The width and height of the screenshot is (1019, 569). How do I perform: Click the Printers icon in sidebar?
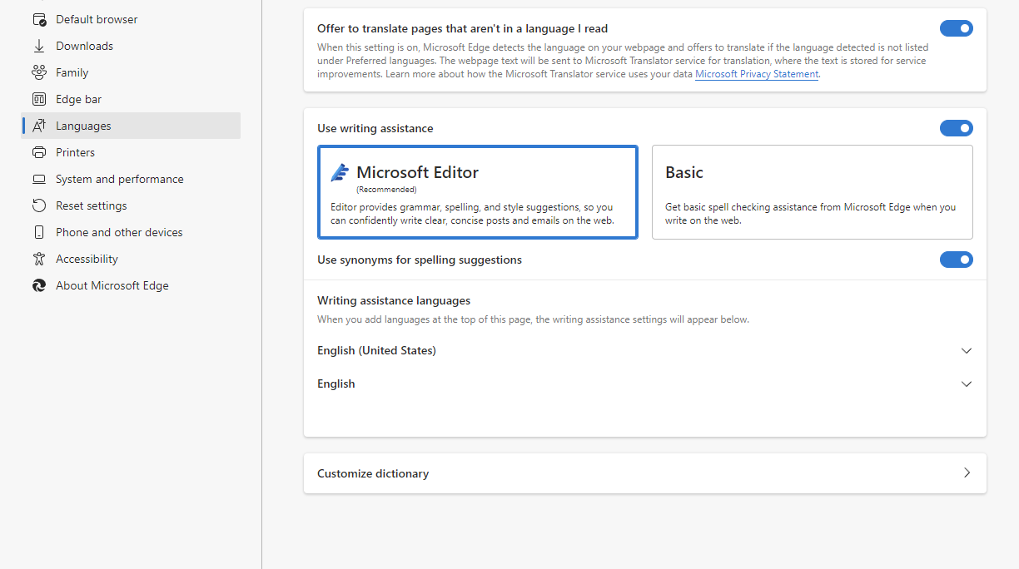pyautogui.click(x=38, y=152)
